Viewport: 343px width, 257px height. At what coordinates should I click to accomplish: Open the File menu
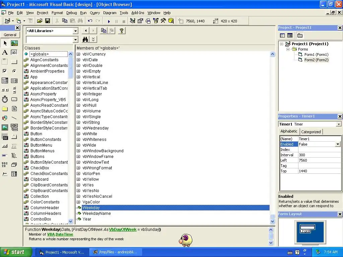(10, 13)
